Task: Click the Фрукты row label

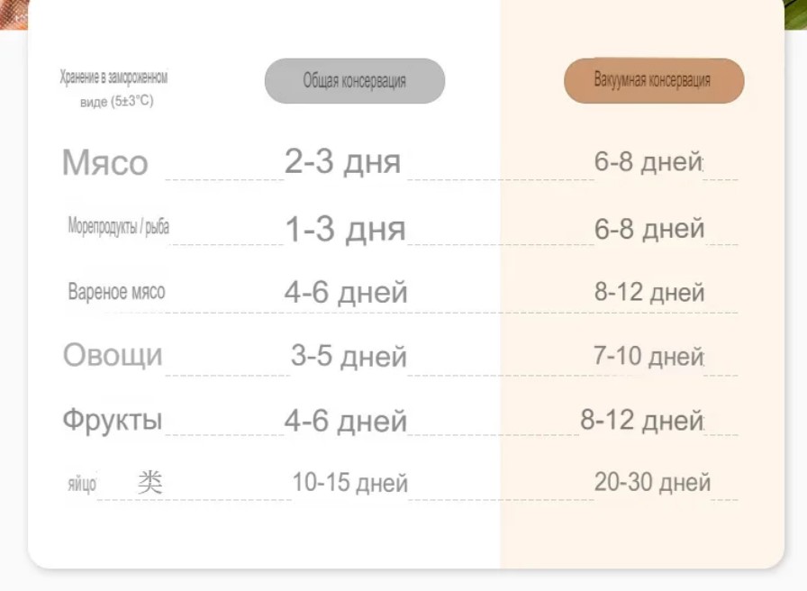Action: pos(113,420)
